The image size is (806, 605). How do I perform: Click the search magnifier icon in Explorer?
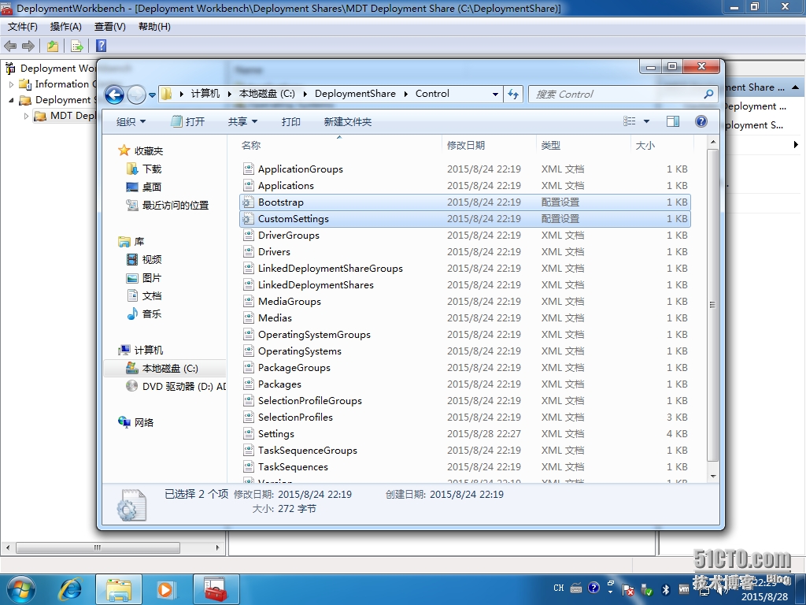coord(708,95)
